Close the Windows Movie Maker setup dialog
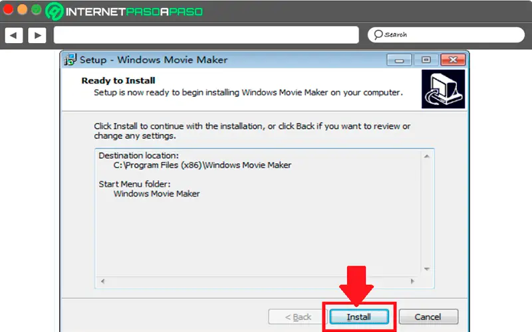This screenshot has height=332, width=532. coord(453,60)
